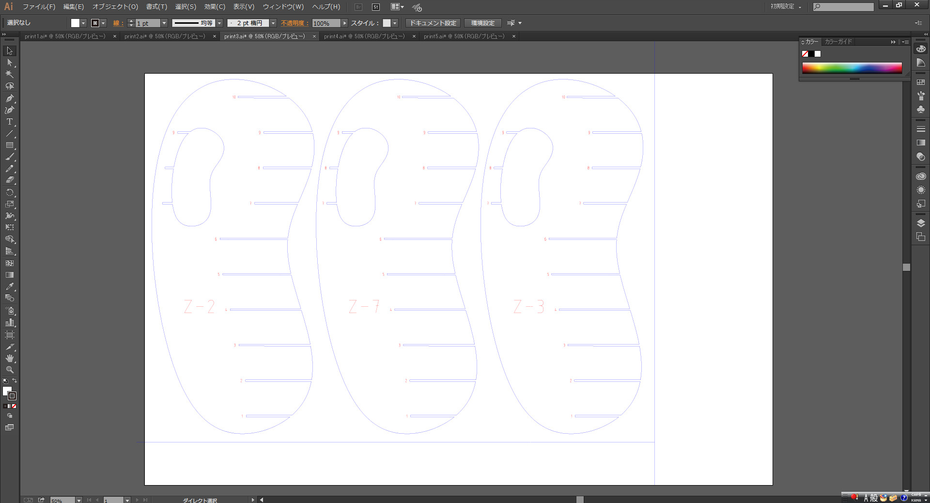
Task: Select the Line Segment tool
Action: [x=10, y=133]
